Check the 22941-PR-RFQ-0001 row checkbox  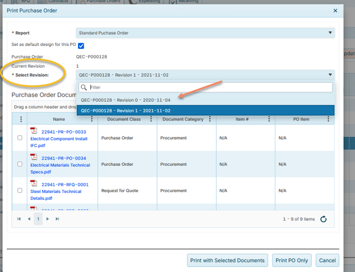tap(20, 190)
